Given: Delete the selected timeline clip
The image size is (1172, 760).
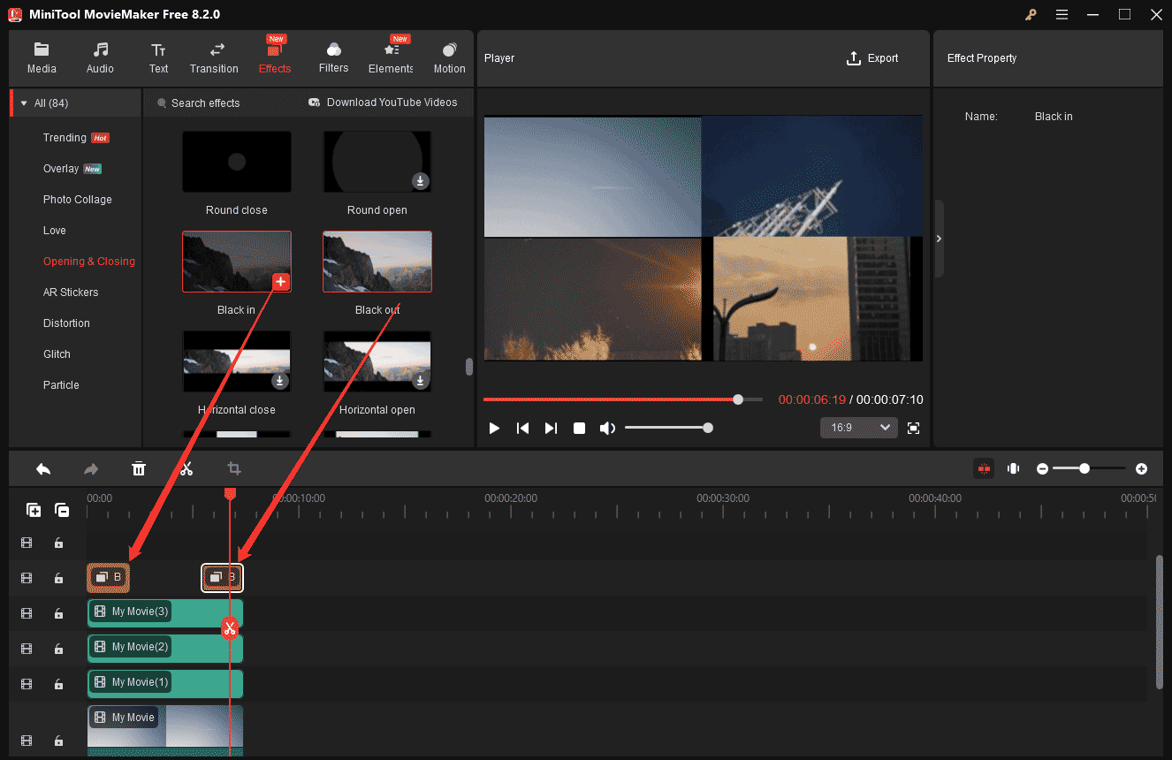Looking at the screenshot, I should [139, 469].
